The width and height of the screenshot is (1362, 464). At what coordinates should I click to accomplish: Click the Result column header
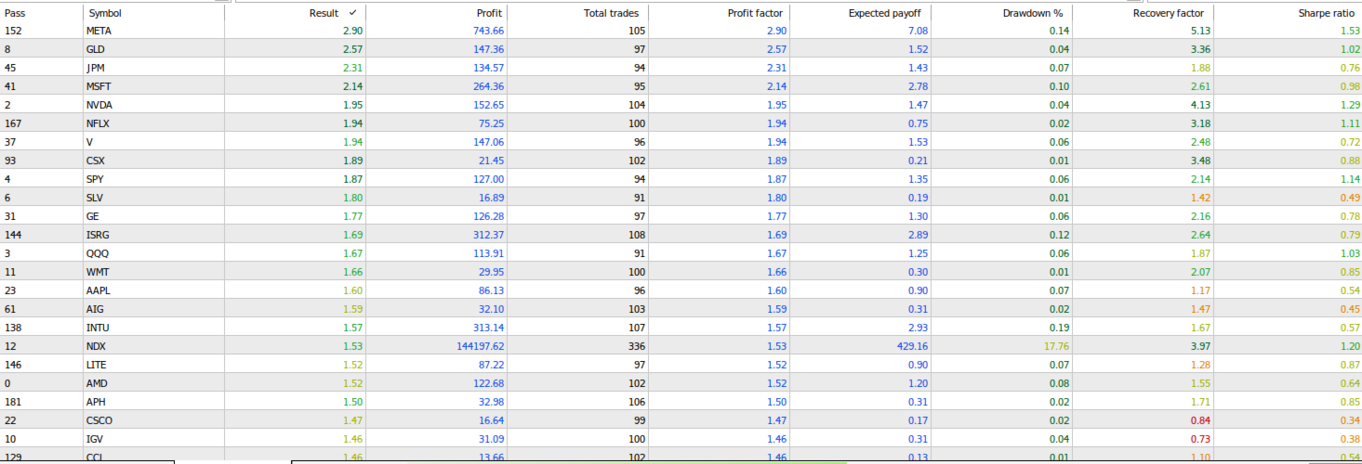(296, 13)
